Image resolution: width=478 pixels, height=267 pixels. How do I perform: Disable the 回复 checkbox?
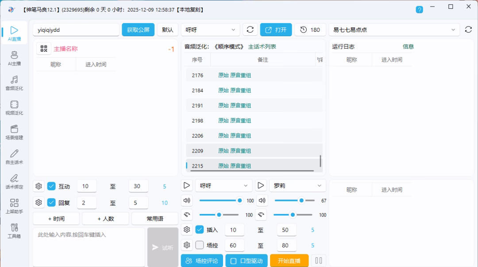51,202
